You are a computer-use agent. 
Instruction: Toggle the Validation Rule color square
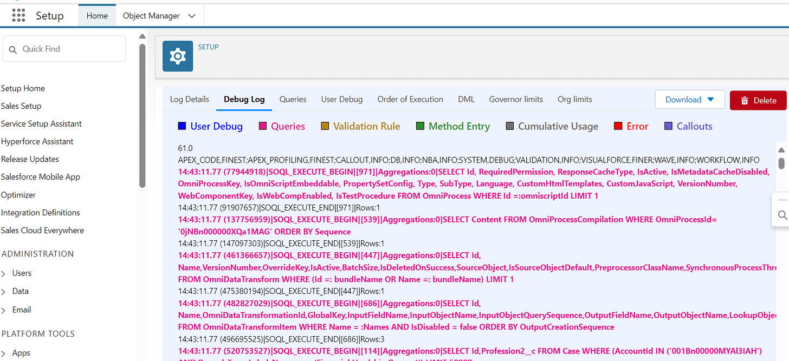click(x=325, y=126)
